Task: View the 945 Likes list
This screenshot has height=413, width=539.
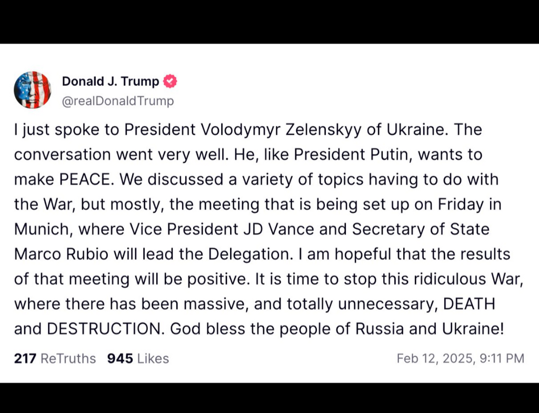Action: (138, 359)
